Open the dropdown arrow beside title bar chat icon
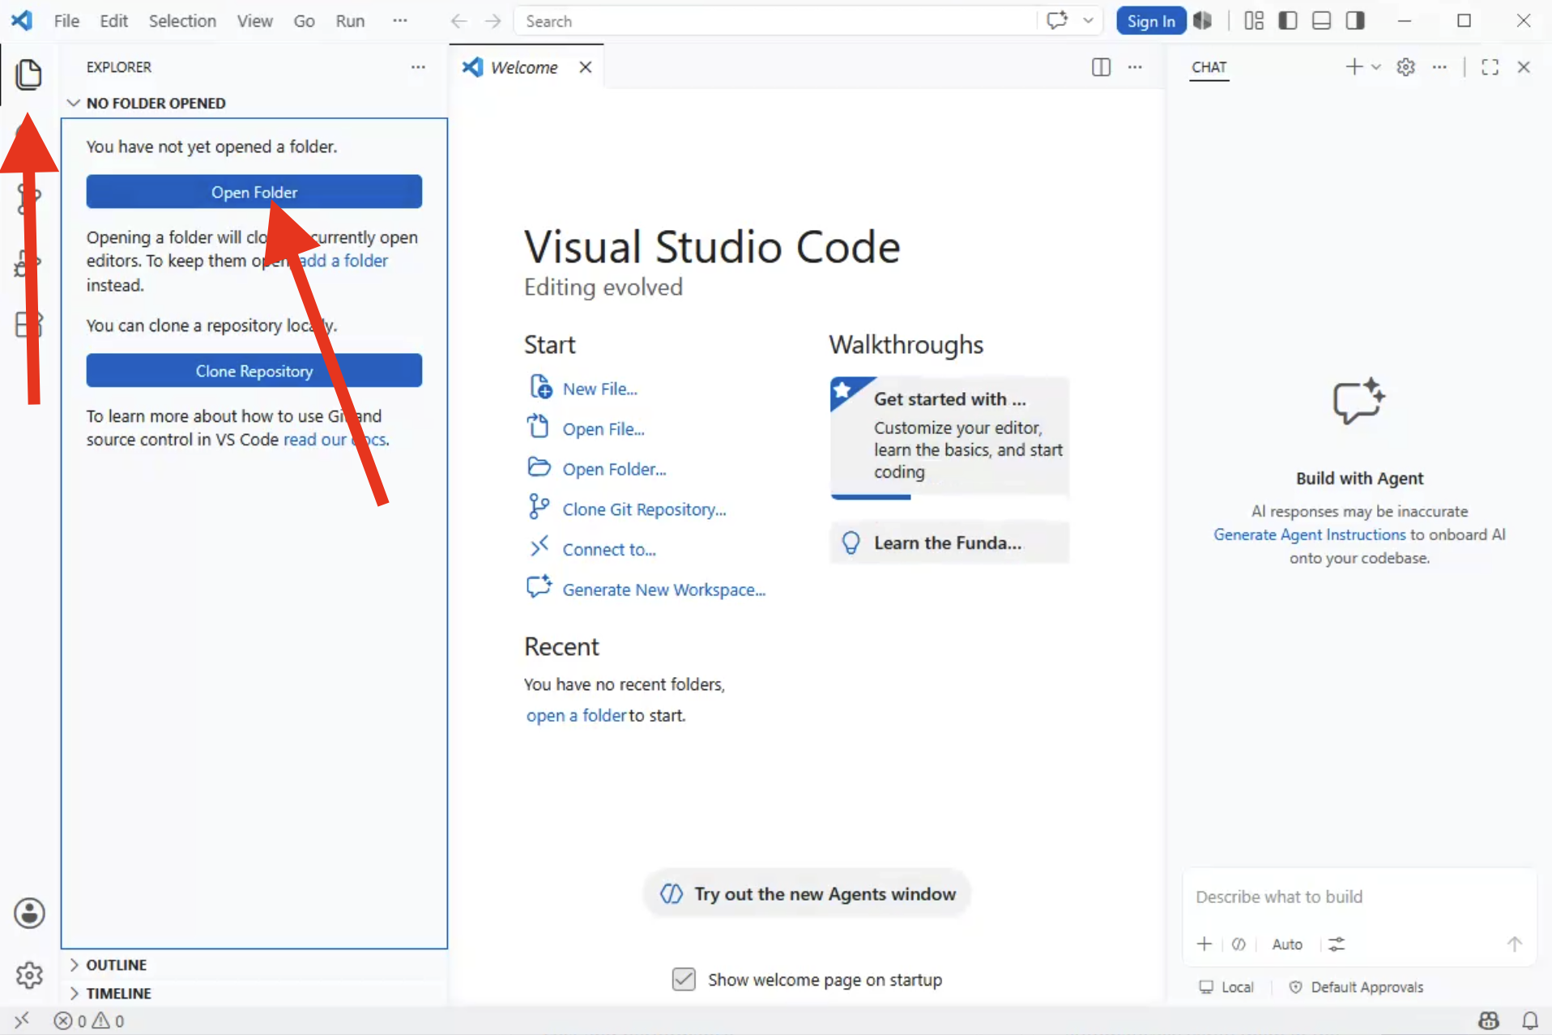 [x=1088, y=21]
